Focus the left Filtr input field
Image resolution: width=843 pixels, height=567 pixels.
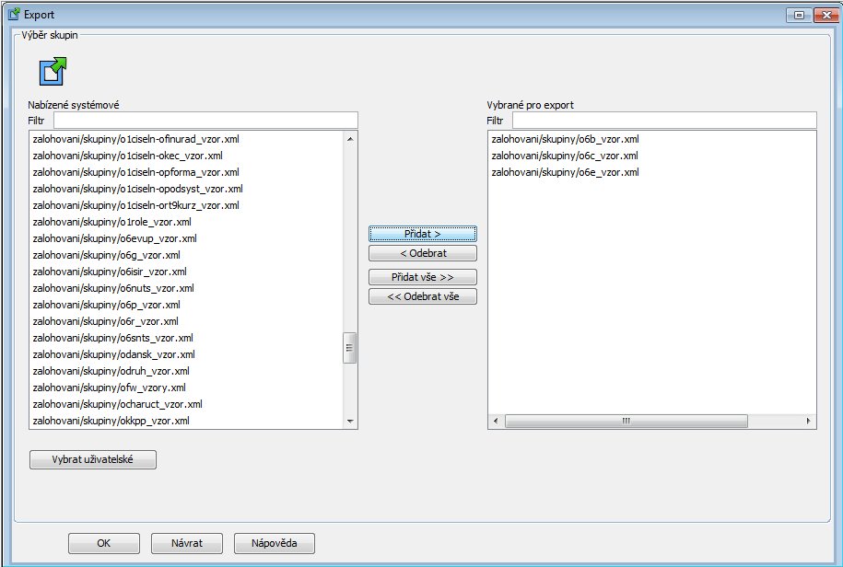(205, 121)
